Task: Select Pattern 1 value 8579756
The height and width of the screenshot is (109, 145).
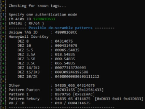Action: [x=63, y=94]
